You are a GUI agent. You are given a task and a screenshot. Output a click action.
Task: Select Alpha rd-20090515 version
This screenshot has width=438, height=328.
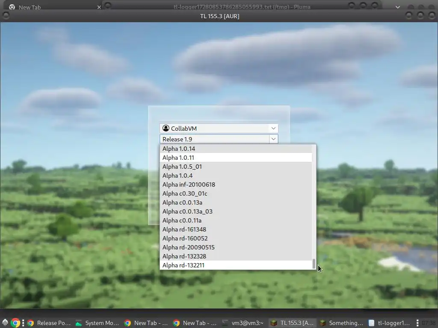click(x=236, y=247)
